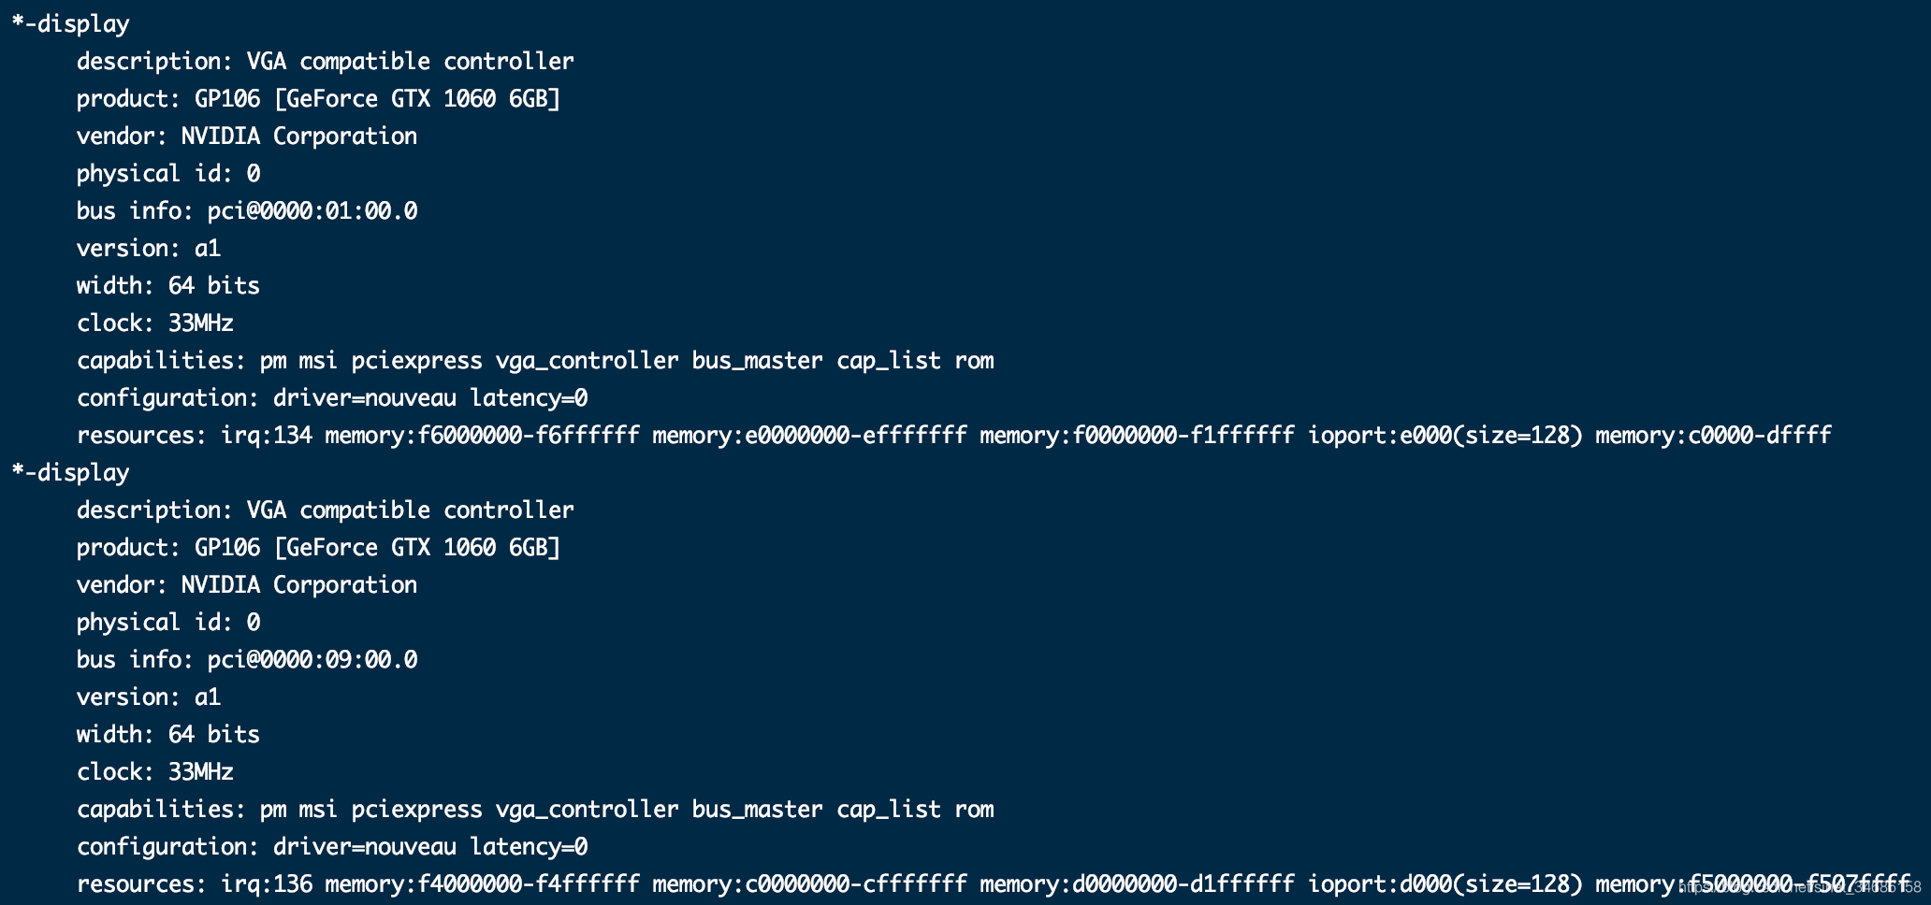Viewport: 1931px width, 905px height.
Task: Click the ioport:d000(size=128) entry
Action: (x=1445, y=884)
